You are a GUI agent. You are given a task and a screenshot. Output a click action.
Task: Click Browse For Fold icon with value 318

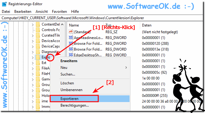(71, 49)
